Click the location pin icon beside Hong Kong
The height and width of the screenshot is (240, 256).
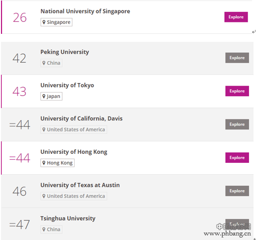[44, 163]
